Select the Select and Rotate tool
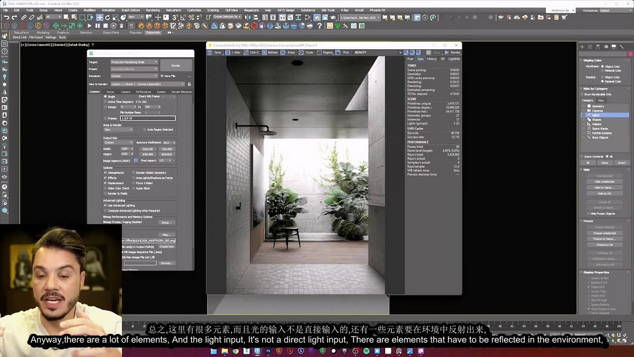Screen dimensions: 634x357 pyautogui.click(x=108, y=17)
